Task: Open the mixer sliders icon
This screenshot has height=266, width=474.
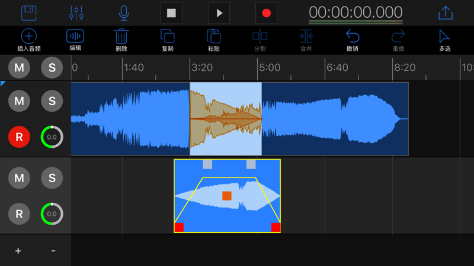Action: 76,12
